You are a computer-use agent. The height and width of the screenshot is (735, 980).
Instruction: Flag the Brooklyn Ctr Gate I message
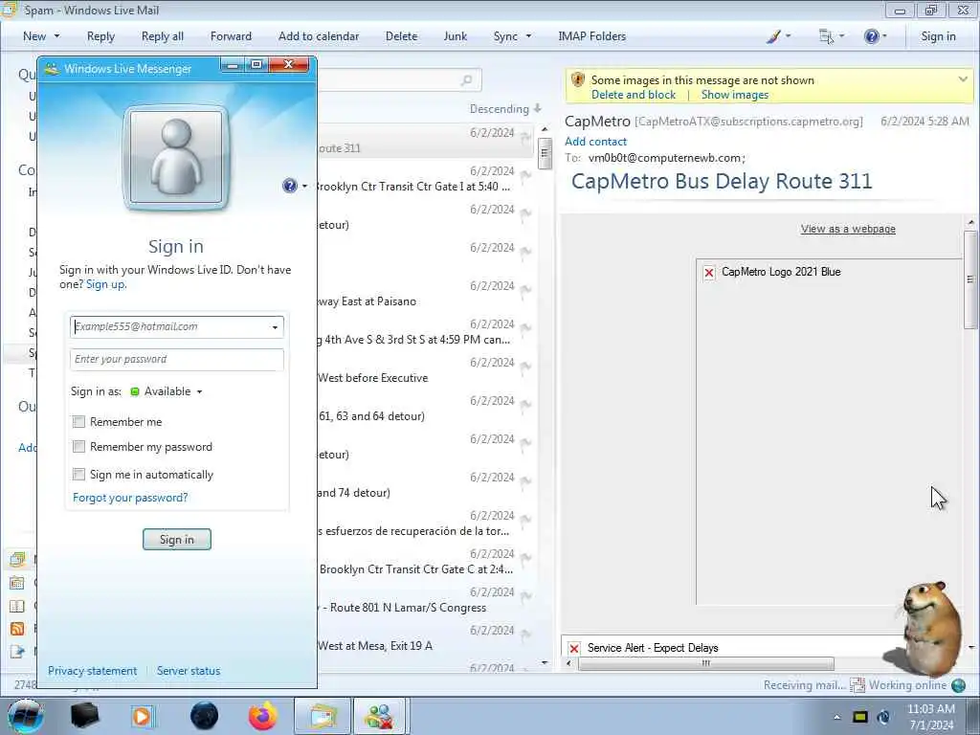click(x=525, y=175)
